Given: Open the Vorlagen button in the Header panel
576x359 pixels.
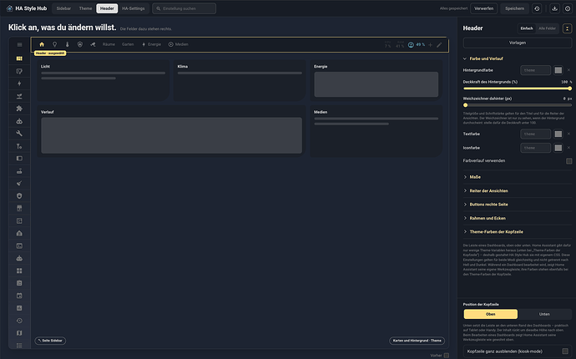Looking at the screenshot, I should pyautogui.click(x=518, y=43).
